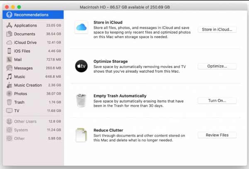Click the Other Users label
The image size is (249, 169).
pyautogui.click(x=25, y=121)
